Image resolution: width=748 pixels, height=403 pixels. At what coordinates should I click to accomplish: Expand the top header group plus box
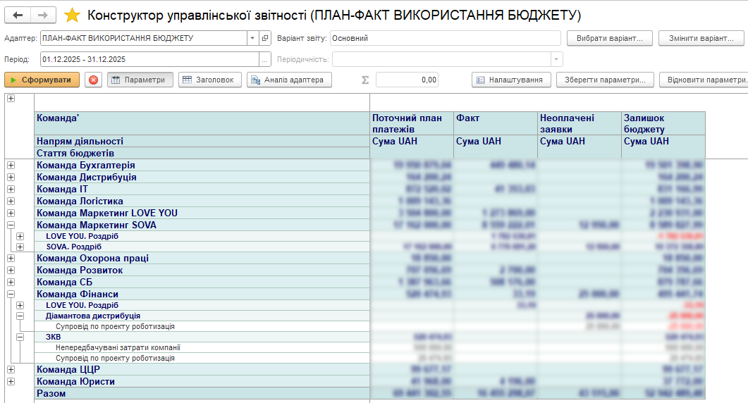click(x=11, y=98)
